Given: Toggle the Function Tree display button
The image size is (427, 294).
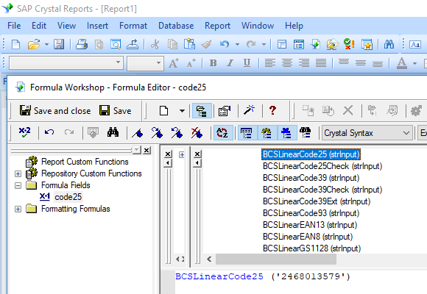Looking at the screenshot, I should 267,133.
